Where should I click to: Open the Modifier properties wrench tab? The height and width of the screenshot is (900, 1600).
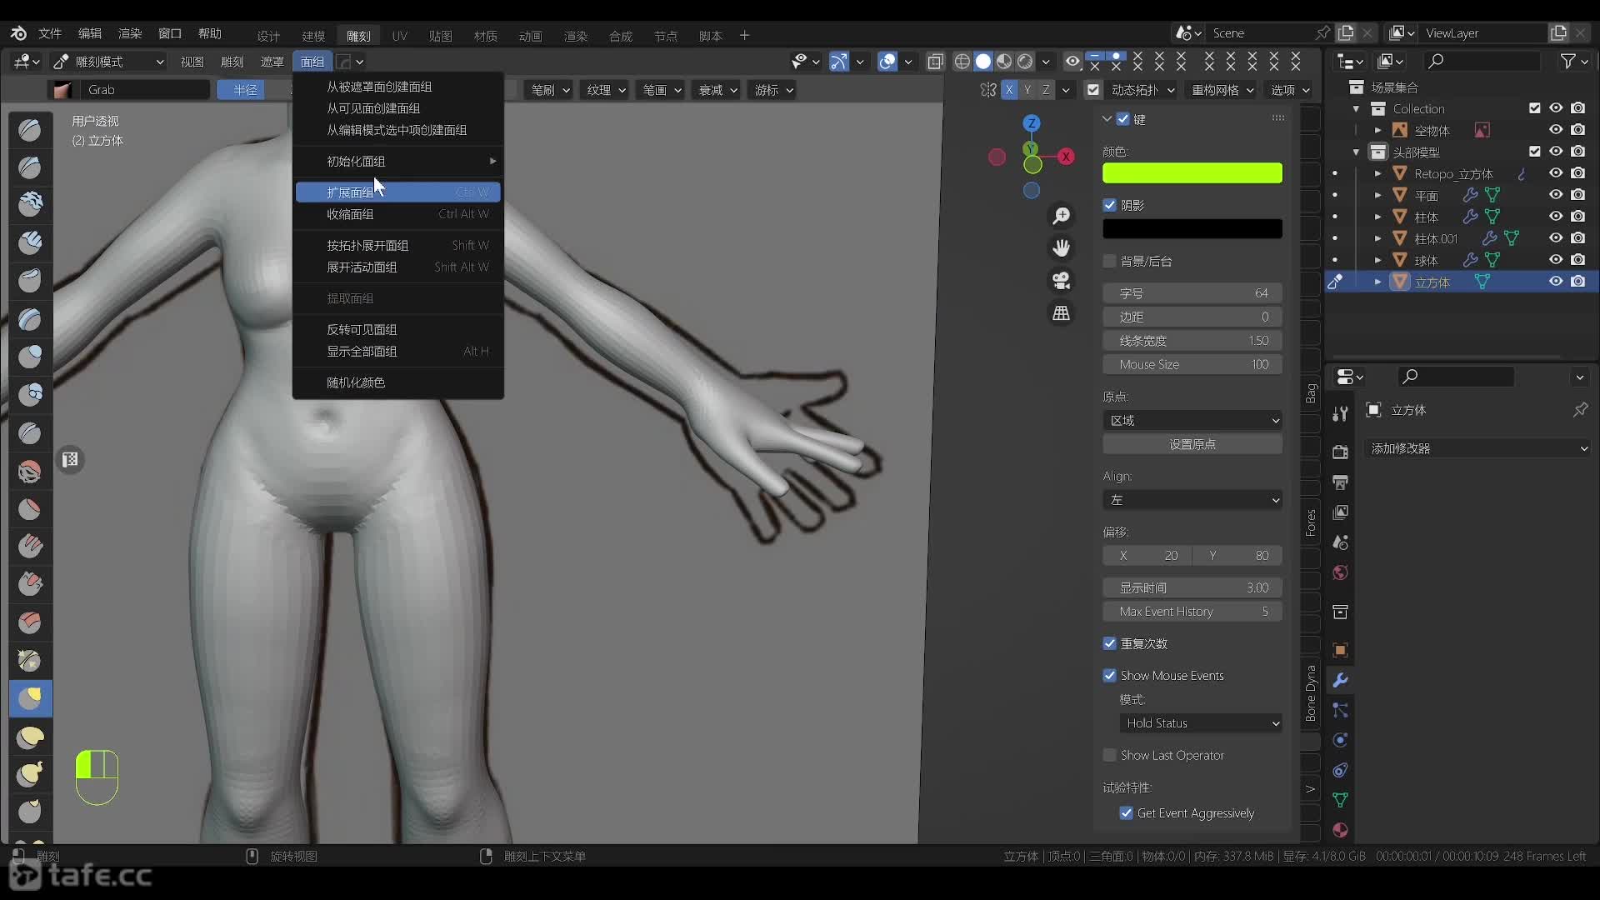(x=1340, y=680)
